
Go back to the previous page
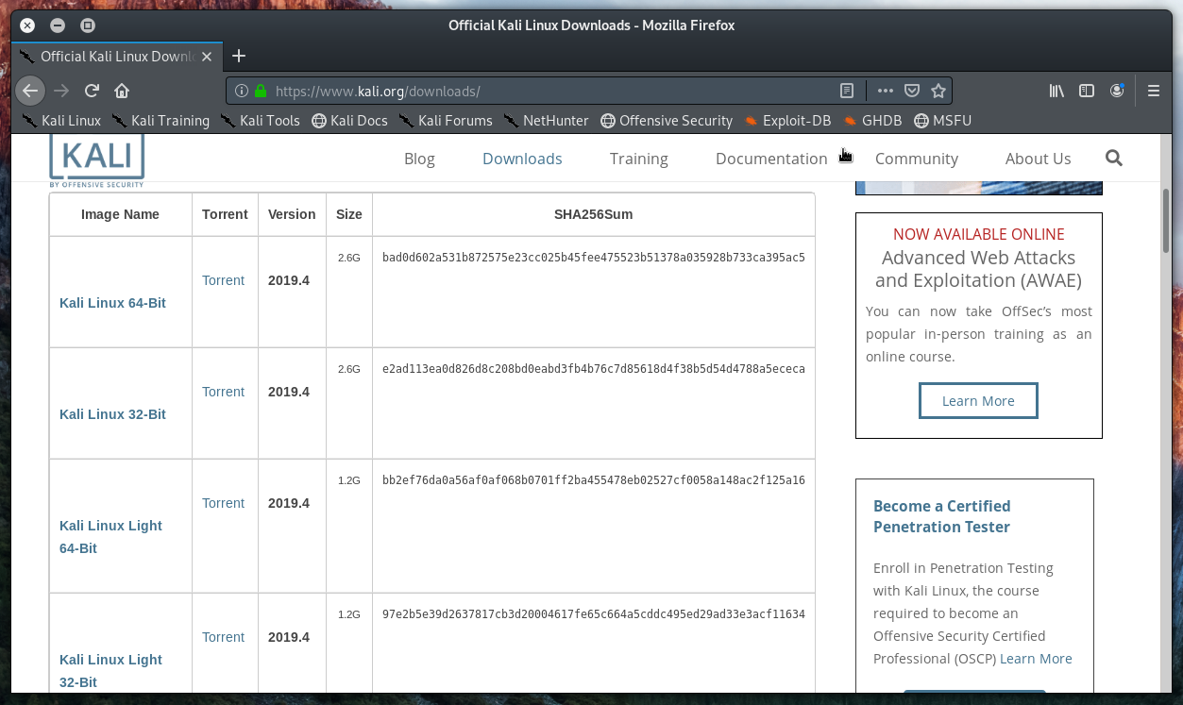point(30,91)
